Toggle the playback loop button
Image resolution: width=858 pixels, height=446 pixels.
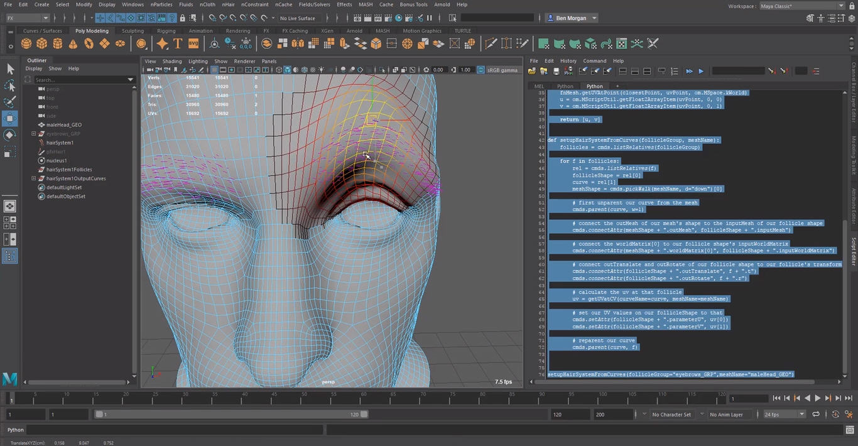815,415
